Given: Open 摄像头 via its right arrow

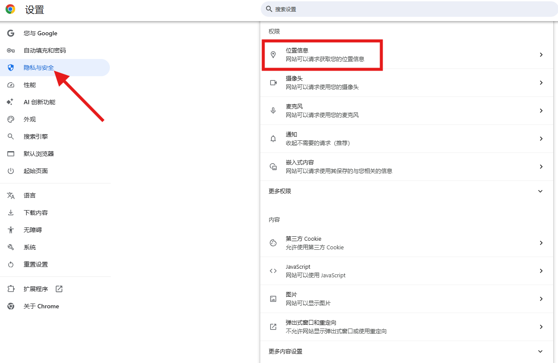Looking at the screenshot, I should (x=541, y=83).
